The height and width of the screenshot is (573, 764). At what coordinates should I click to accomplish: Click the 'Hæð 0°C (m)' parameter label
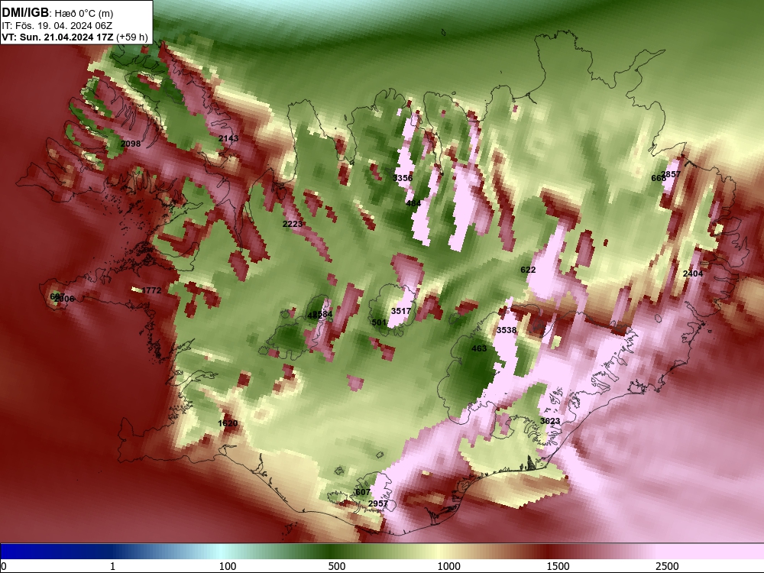(83, 13)
